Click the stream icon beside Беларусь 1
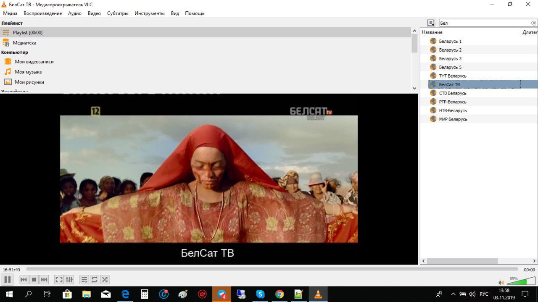538x302 pixels. pyautogui.click(x=433, y=41)
